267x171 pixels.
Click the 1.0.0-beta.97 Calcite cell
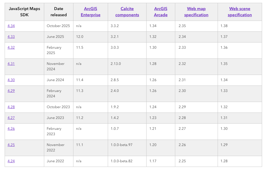click(x=121, y=145)
